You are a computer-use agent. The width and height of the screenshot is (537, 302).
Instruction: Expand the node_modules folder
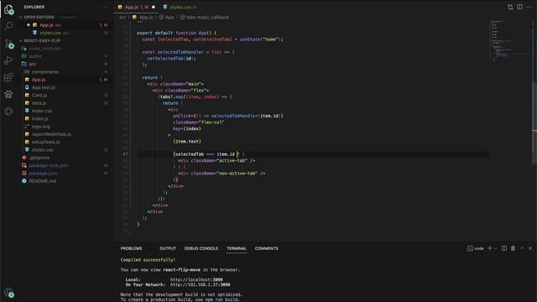point(44,49)
